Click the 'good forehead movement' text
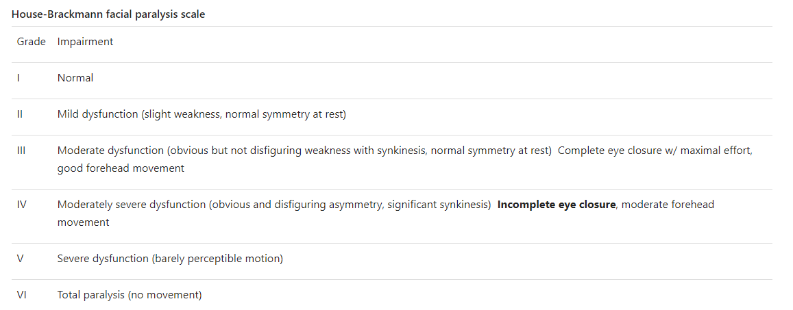This screenshot has height=310, width=793. pos(121,168)
